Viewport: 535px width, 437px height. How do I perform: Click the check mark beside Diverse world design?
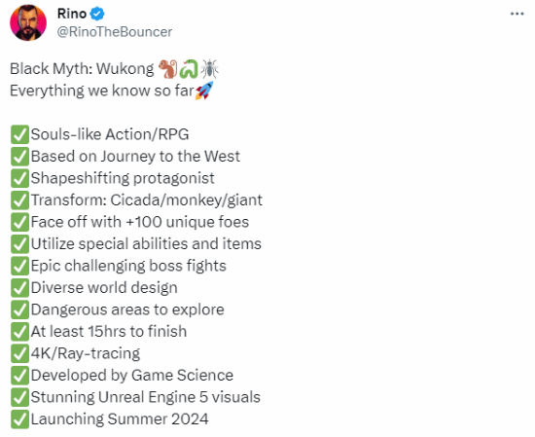point(19,288)
